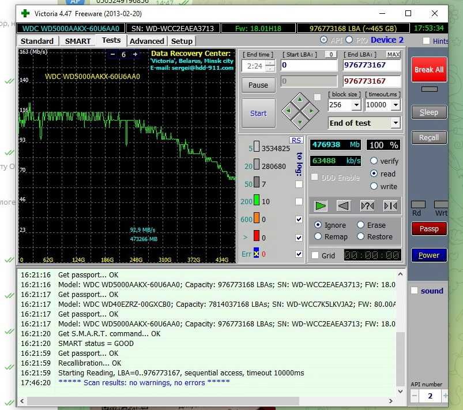This screenshot has width=463, height=410.
Task: Switch to the Tests tab
Action: pyautogui.click(x=111, y=40)
